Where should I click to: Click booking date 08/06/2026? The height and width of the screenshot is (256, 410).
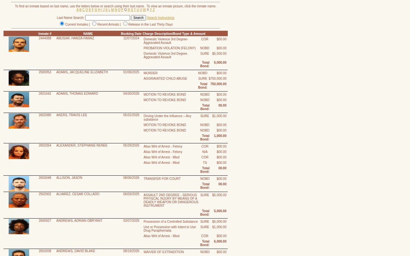click(x=131, y=178)
